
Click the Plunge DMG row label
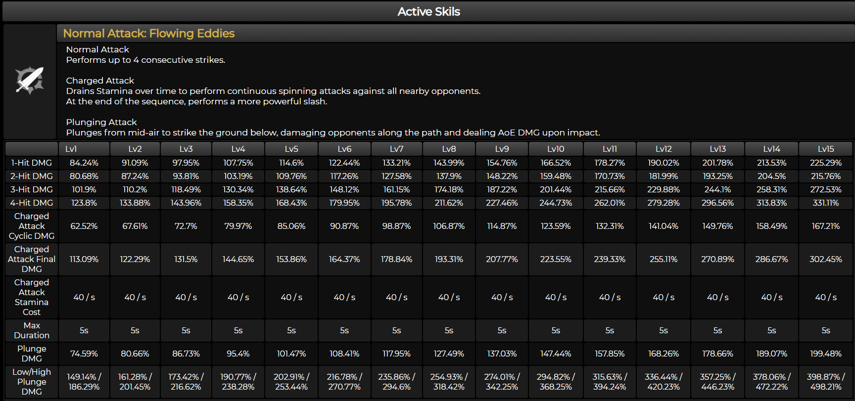tap(32, 354)
